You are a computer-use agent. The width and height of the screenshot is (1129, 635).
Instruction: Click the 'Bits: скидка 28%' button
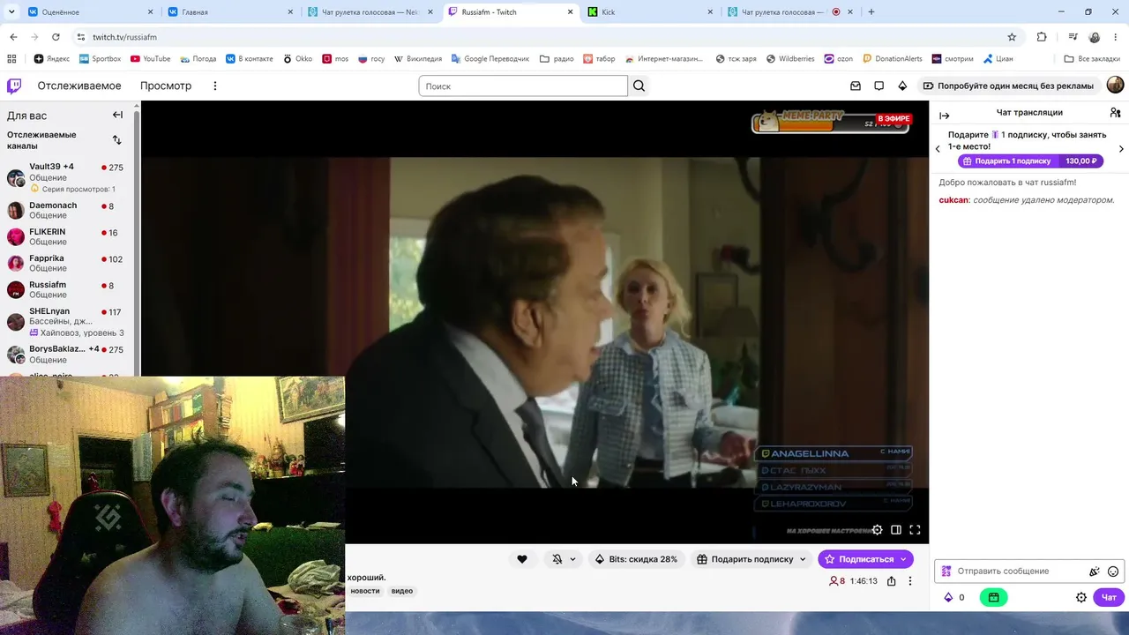(x=636, y=559)
